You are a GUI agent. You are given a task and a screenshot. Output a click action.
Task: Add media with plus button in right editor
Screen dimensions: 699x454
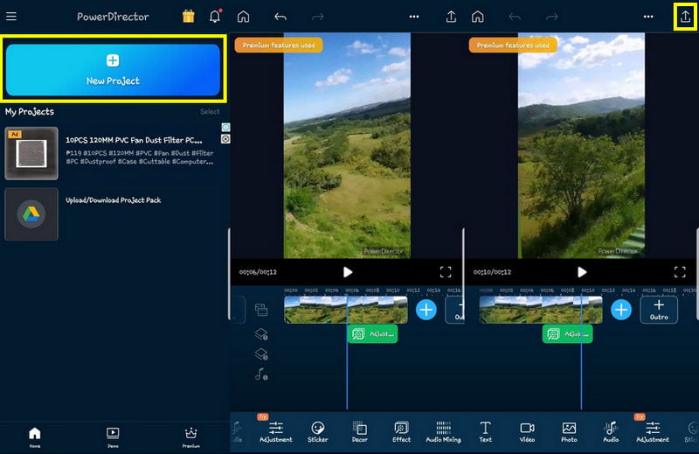[x=621, y=310]
